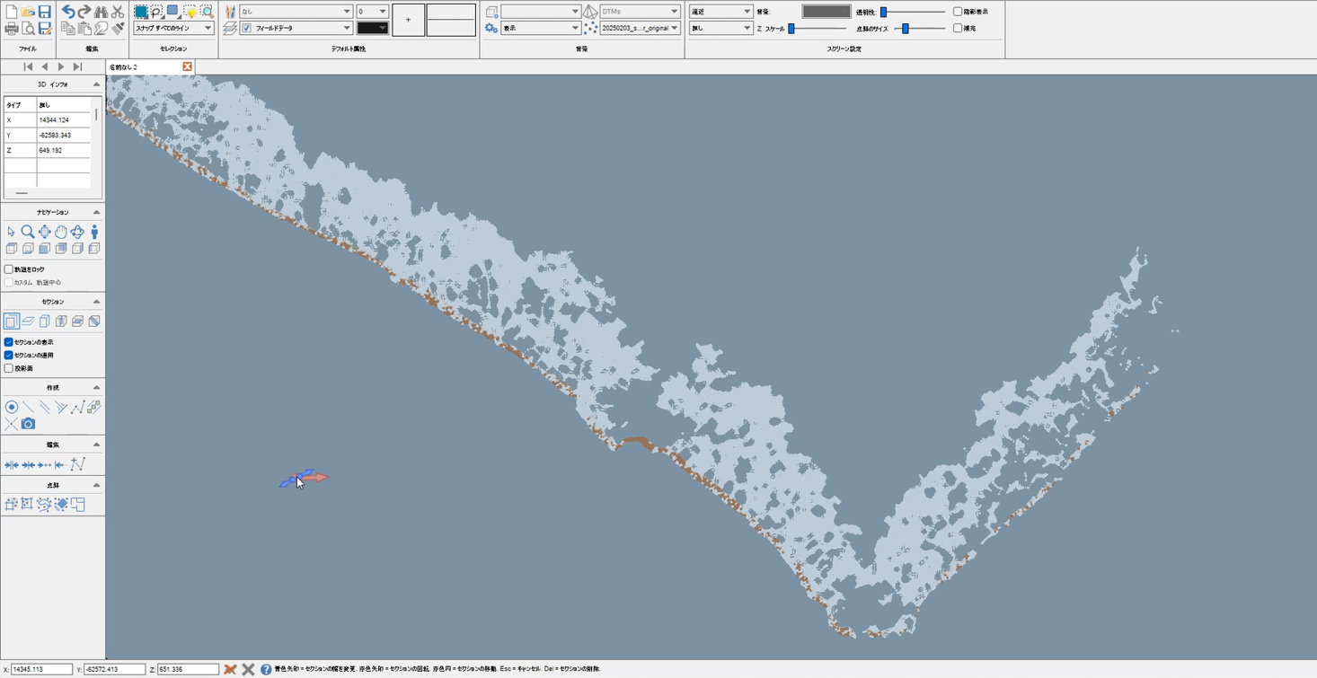Click the red X cancel button in status bar

(x=230, y=669)
